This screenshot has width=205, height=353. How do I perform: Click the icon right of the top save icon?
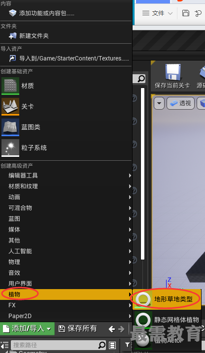tap(198, 13)
